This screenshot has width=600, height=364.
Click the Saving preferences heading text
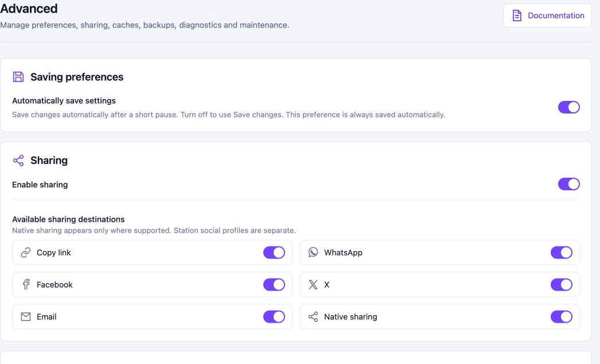(x=77, y=77)
